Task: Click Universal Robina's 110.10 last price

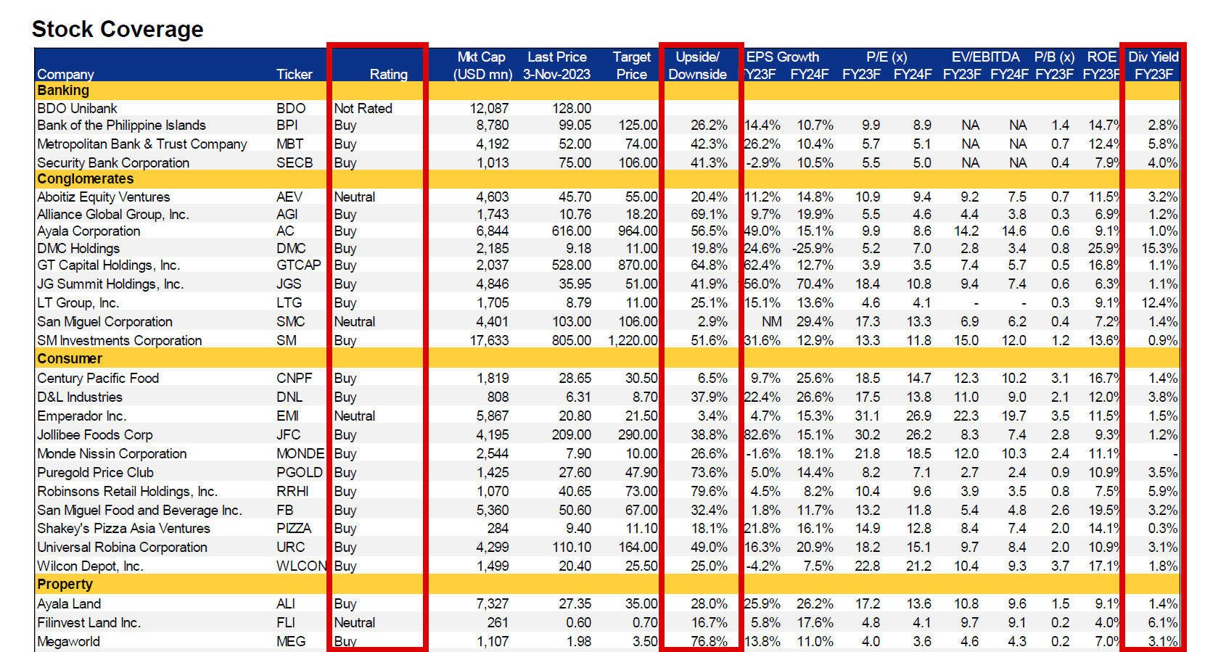Action: click(x=571, y=548)
